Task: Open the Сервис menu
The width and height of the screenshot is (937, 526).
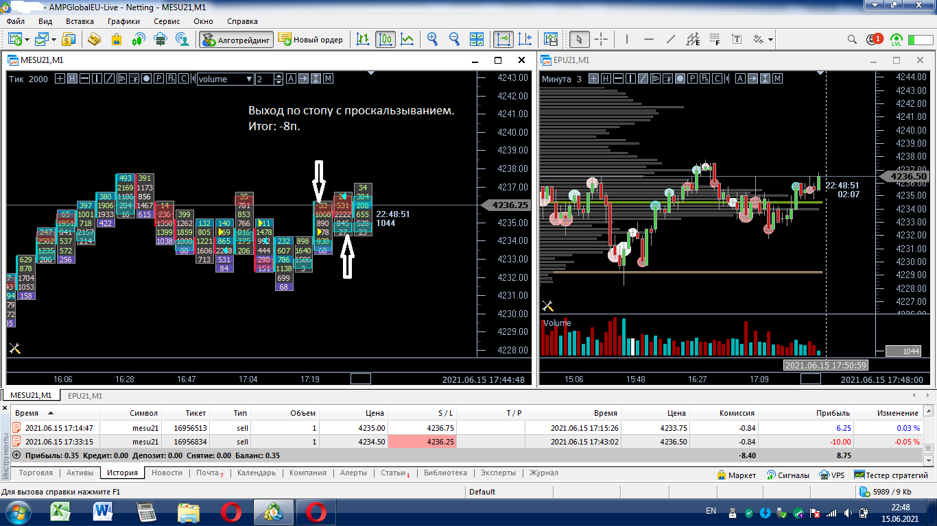Action: (x=167, y=21)
